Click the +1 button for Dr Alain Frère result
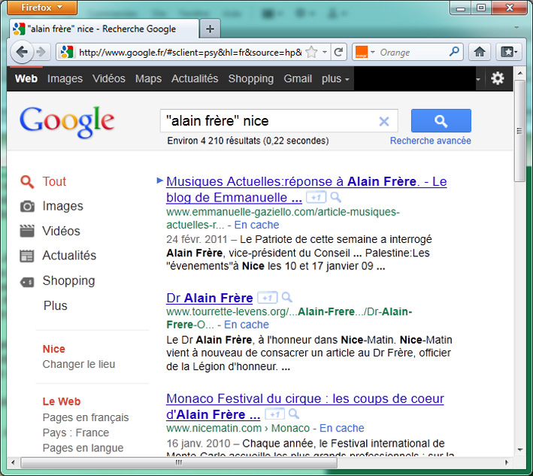This screenshot has height=476, width=533. pos(267,298)
